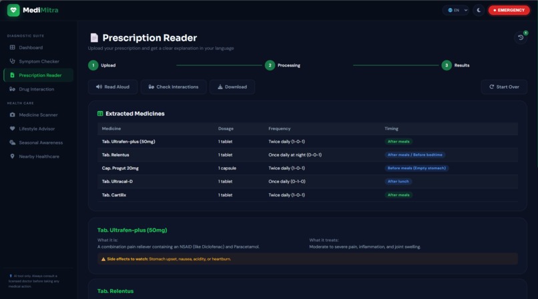Click Before meals (Empty stomach) tag
The width and height of the screenshot is (538, 299).
coord(417,168)
